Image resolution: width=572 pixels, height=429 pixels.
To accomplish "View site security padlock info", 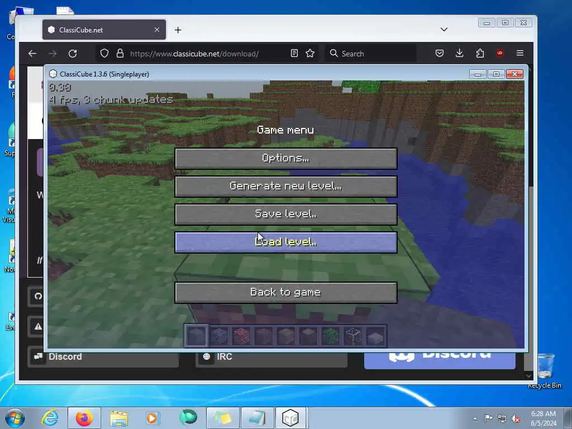I will tap(120, 54).
